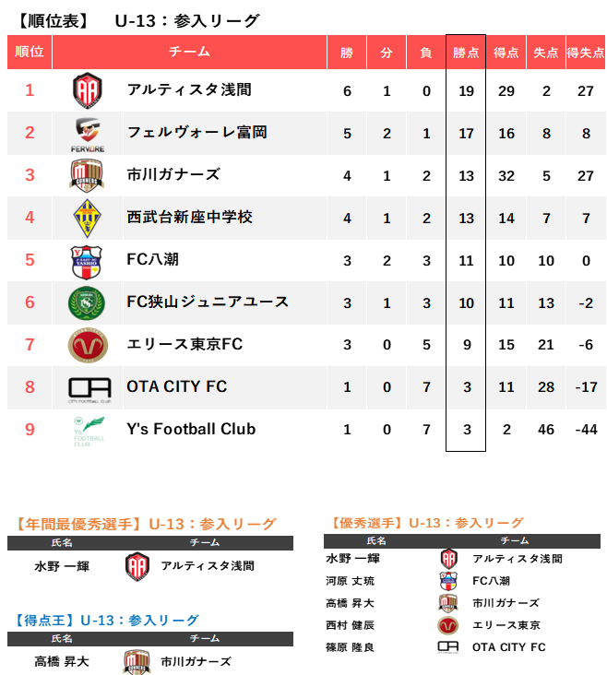Select the 西武台新座中学校 yellow crest
This screenshot has height=675, width=607.
(x=88, y=218)
